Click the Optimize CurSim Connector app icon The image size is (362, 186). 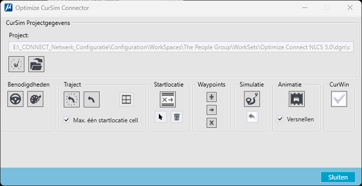click(x=8, y=8)
